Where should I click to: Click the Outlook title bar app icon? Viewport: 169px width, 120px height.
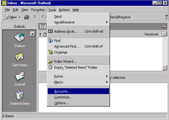[4, 3]
